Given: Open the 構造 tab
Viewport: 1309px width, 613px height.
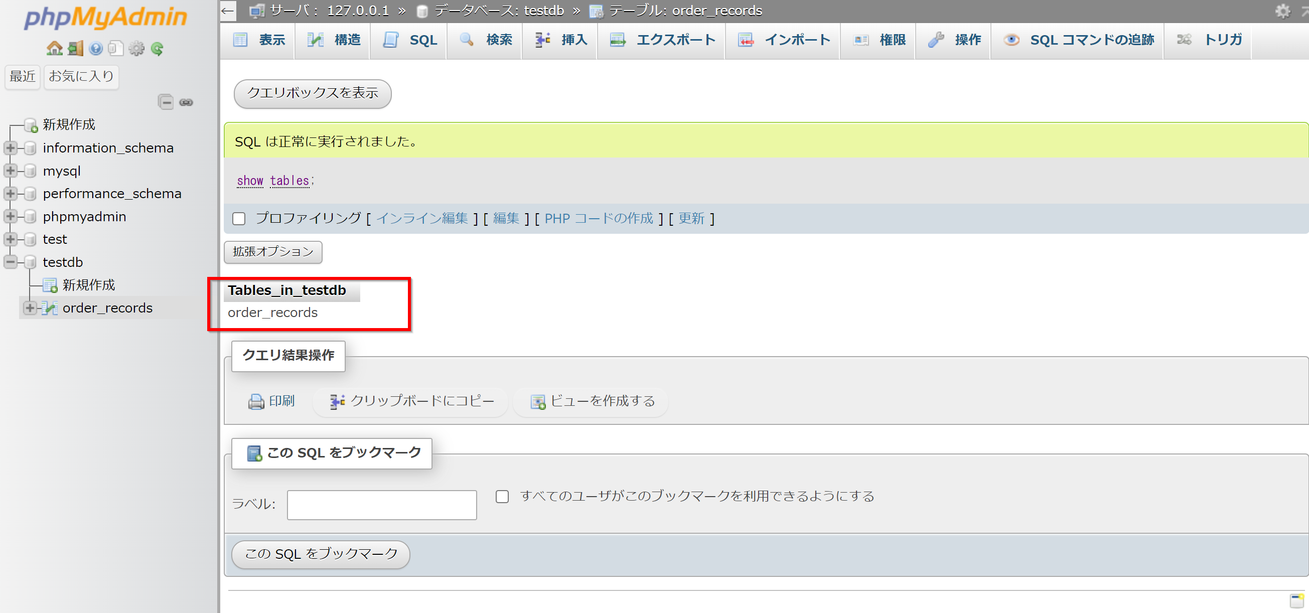Looking at the screenshot, I should click(333, 40).
